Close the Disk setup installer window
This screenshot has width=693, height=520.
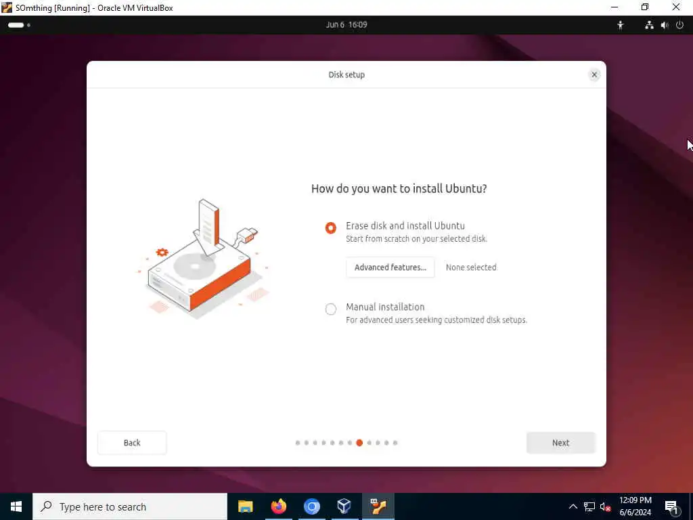point(594,74)
